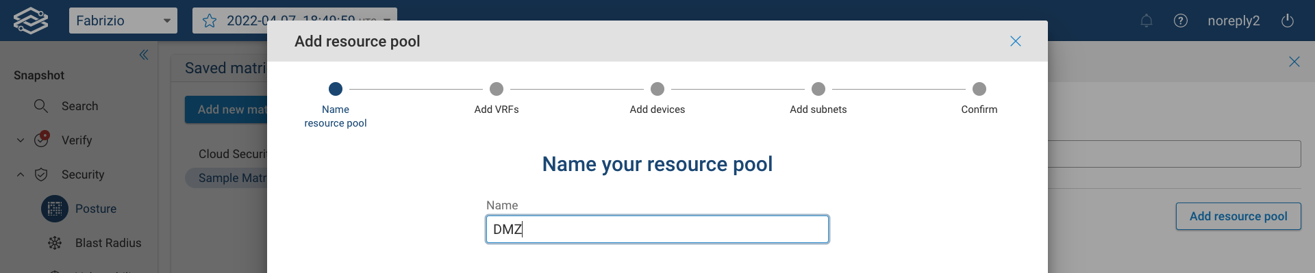1315x273 pixels.
Task: Close the background panel with X icon
Action: click(1294, 62)
